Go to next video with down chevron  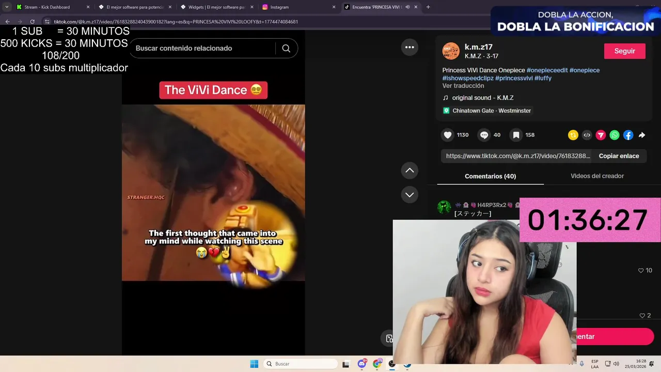pyautogui.click(x=410, y=195)
